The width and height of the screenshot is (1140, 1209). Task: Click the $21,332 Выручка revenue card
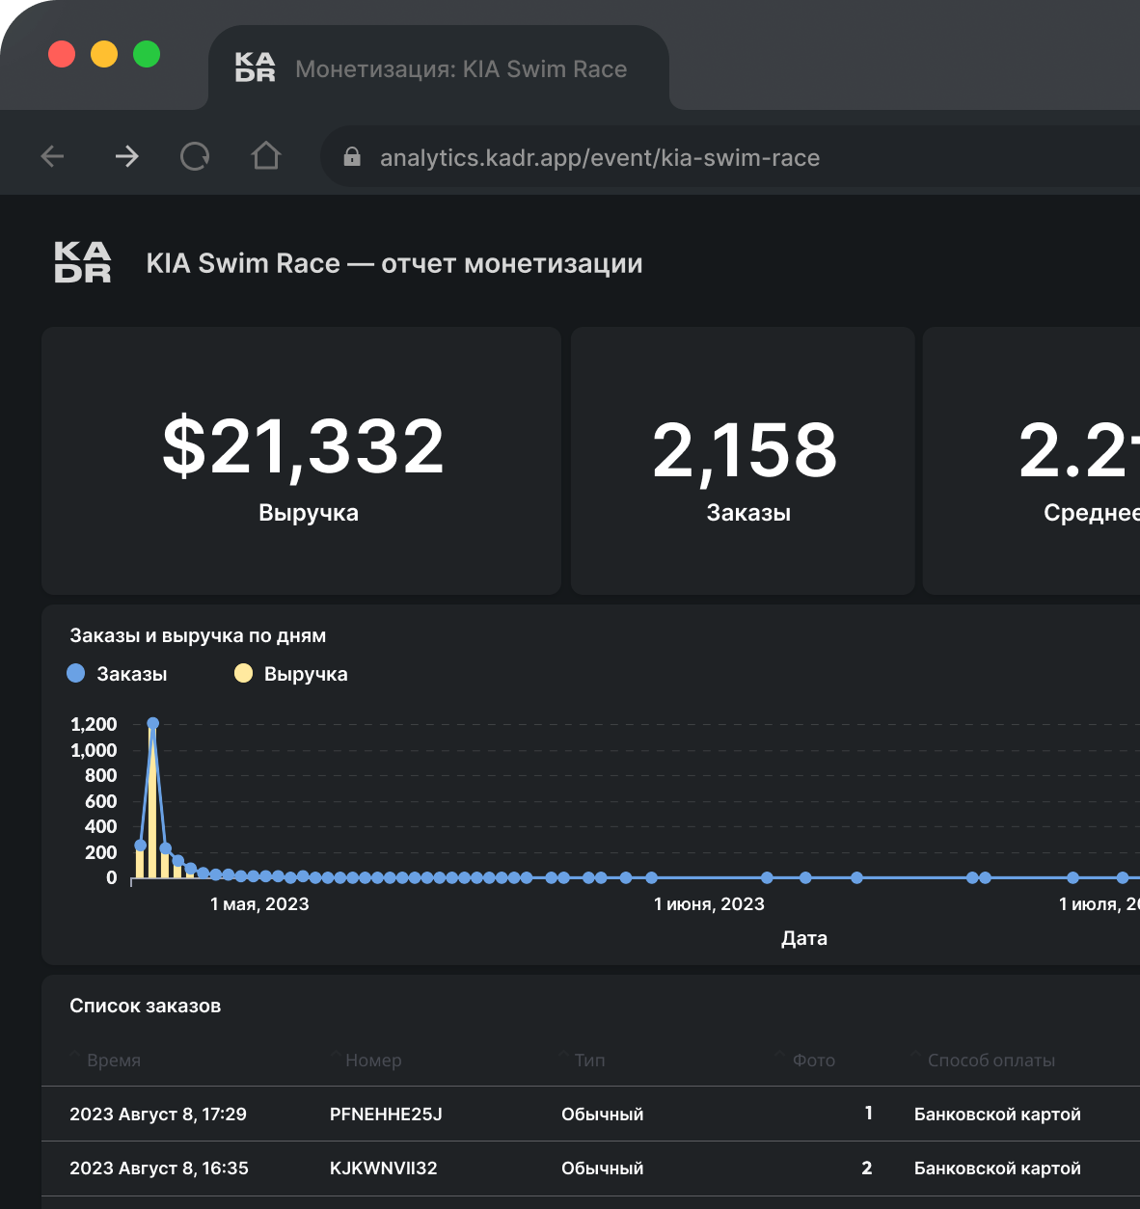click(x=301, y=461)
